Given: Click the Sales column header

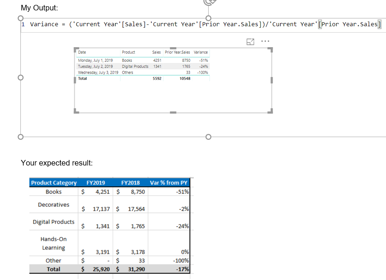Looking at the screenshot, I should [156, 52].
